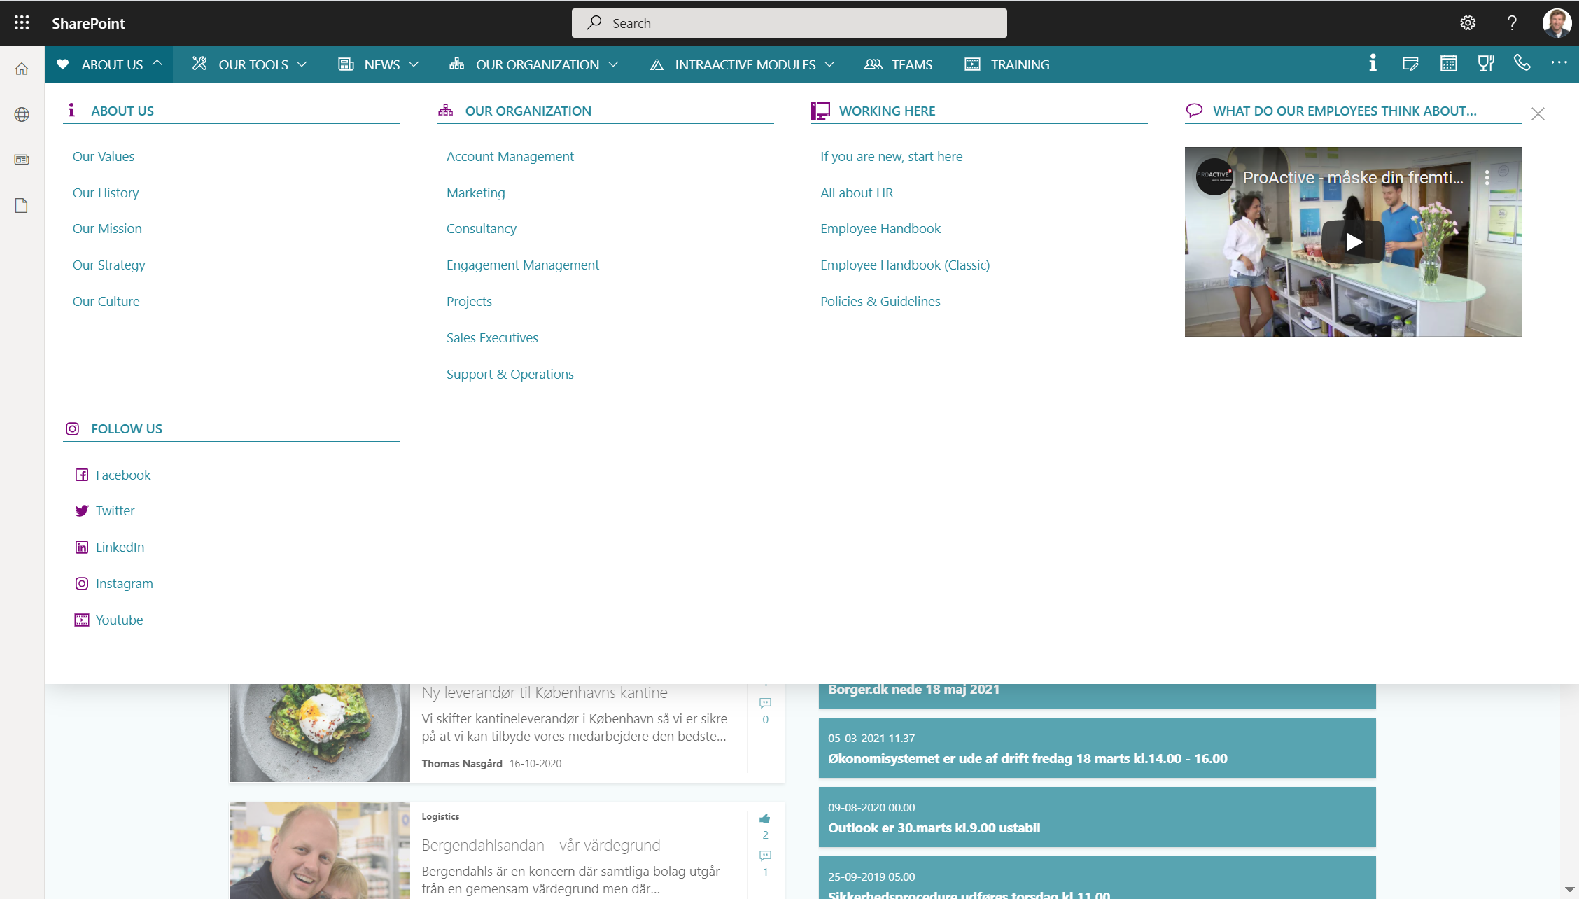Open the globe icon in left sidebar
Viewport: 1579px width, 899px height.
pyautogui.click(x=22, y=114)
